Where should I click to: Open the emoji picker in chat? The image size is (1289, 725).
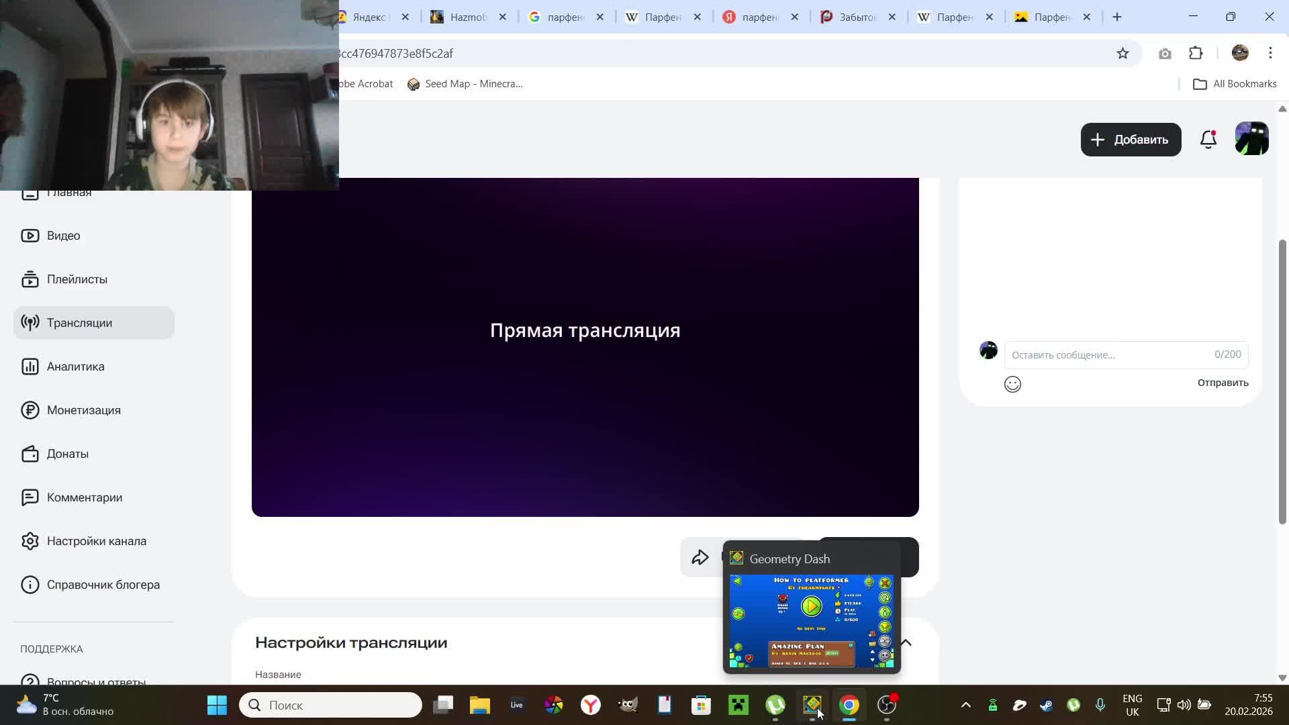pos(1012,384)
